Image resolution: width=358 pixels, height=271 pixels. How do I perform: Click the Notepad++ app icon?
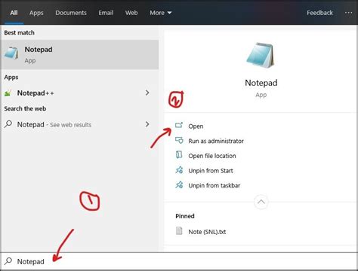pos(8,93)
